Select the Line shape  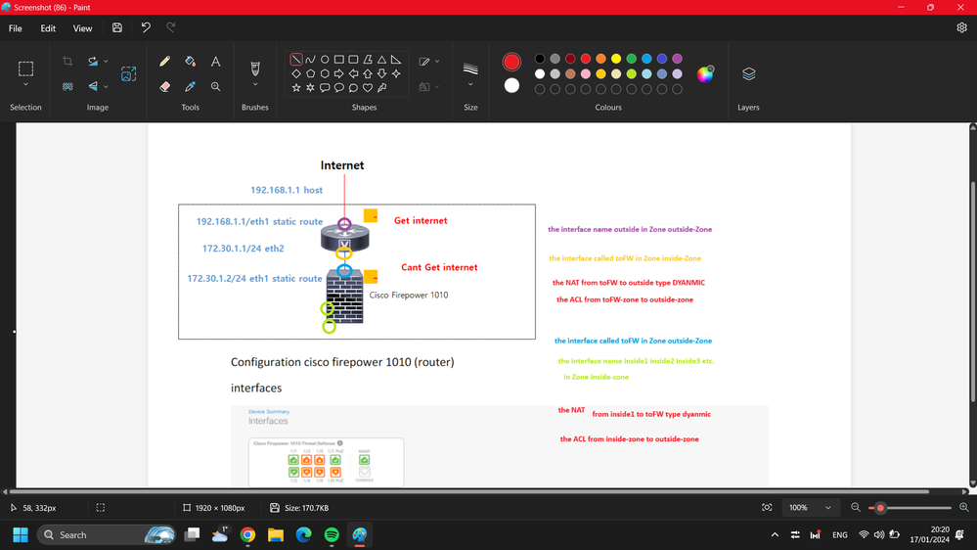(x=296, y=60)
